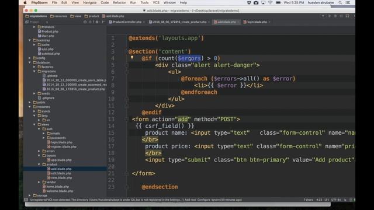Viewport: 374px width, 210px height.
Task: Select Product.php in project tree
Action: (48, 32)
